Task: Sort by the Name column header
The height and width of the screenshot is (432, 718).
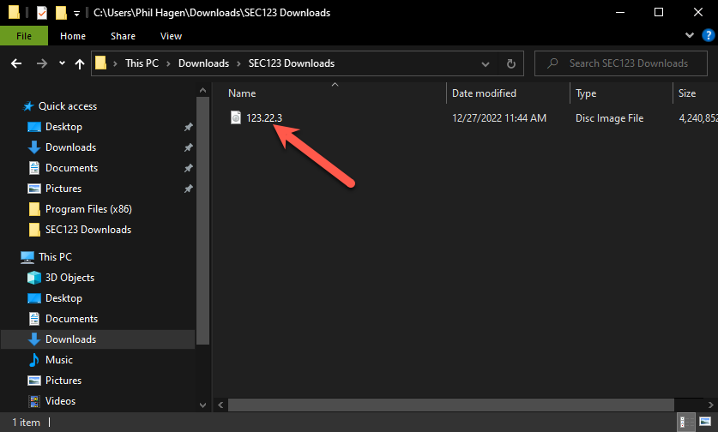Action: click(x=242, y=93)
